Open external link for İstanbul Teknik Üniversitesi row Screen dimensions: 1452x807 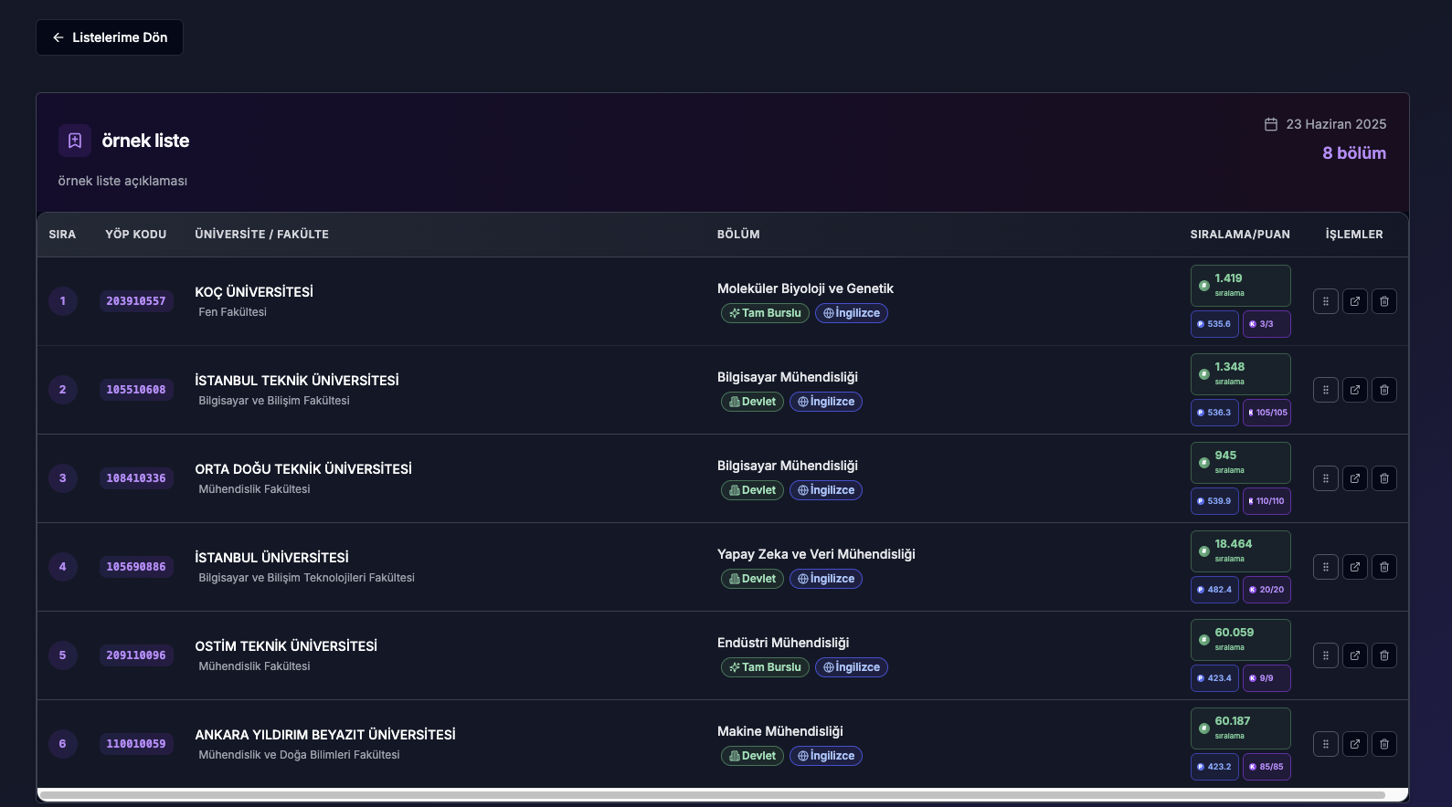pos(1355,390)
